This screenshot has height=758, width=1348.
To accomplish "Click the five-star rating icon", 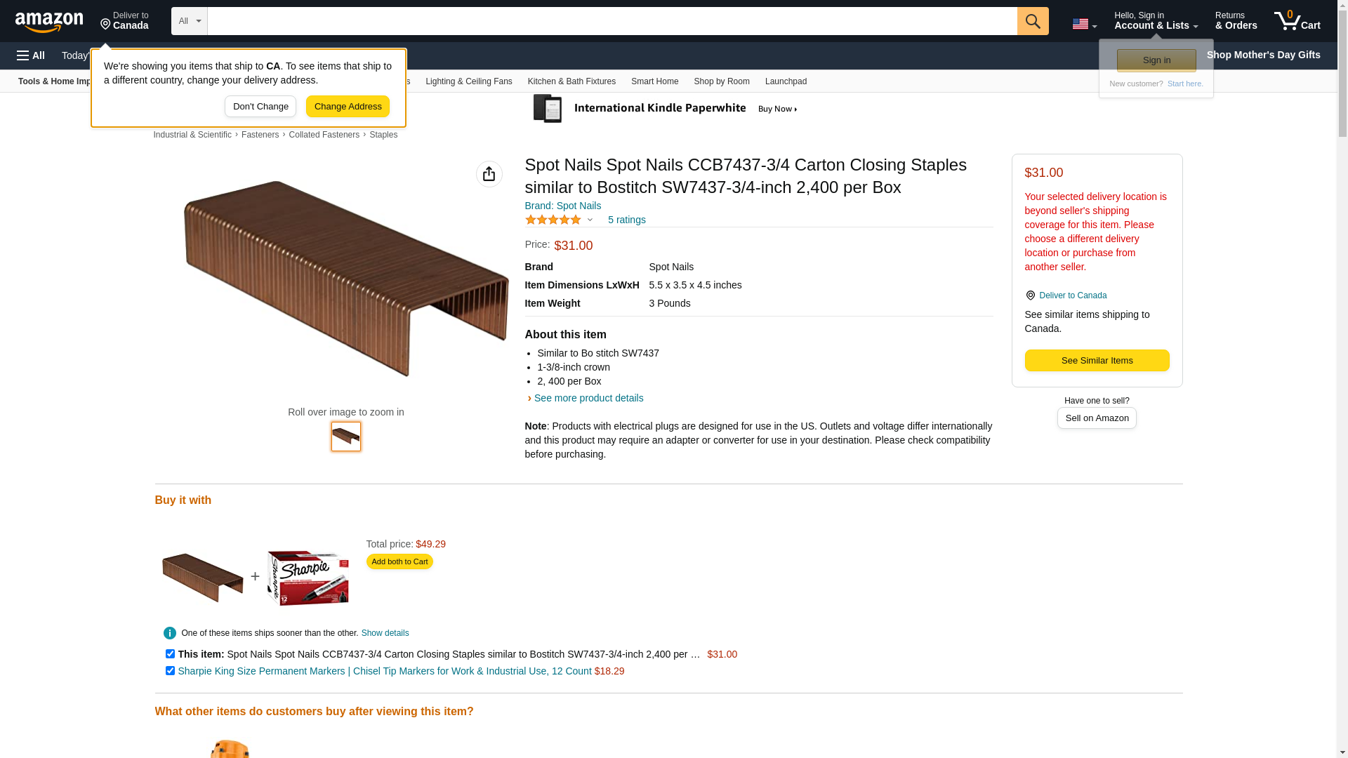I will [553, 220].
